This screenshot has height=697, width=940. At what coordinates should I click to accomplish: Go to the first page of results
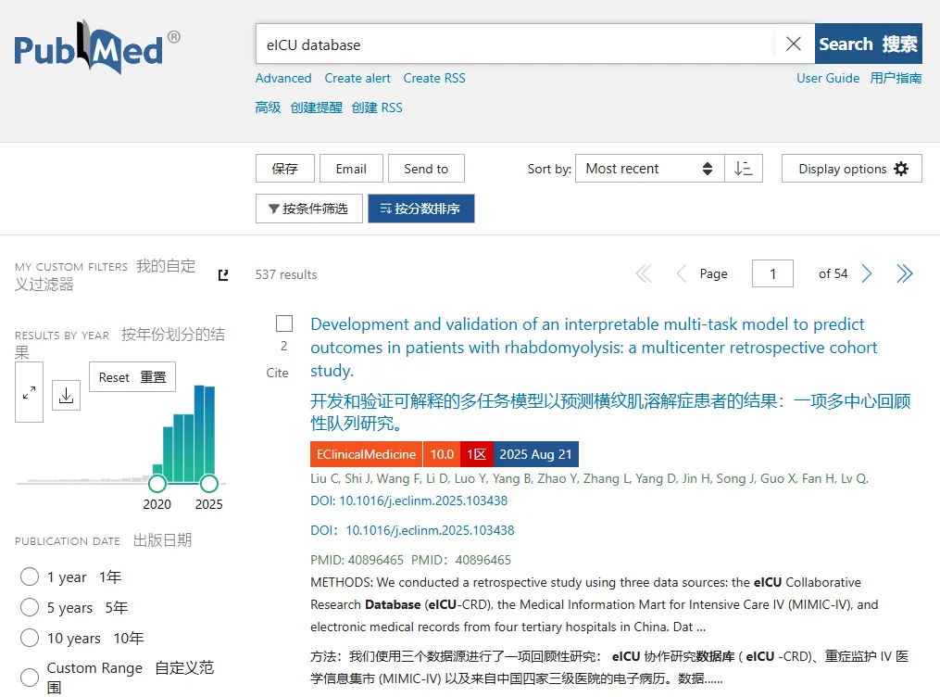coord(644,274)
